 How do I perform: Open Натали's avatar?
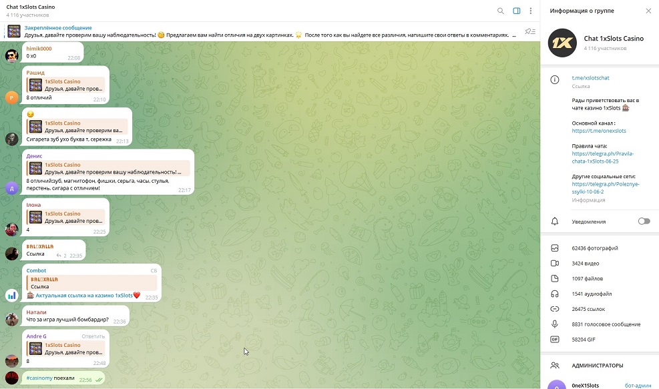pos(12,319)
